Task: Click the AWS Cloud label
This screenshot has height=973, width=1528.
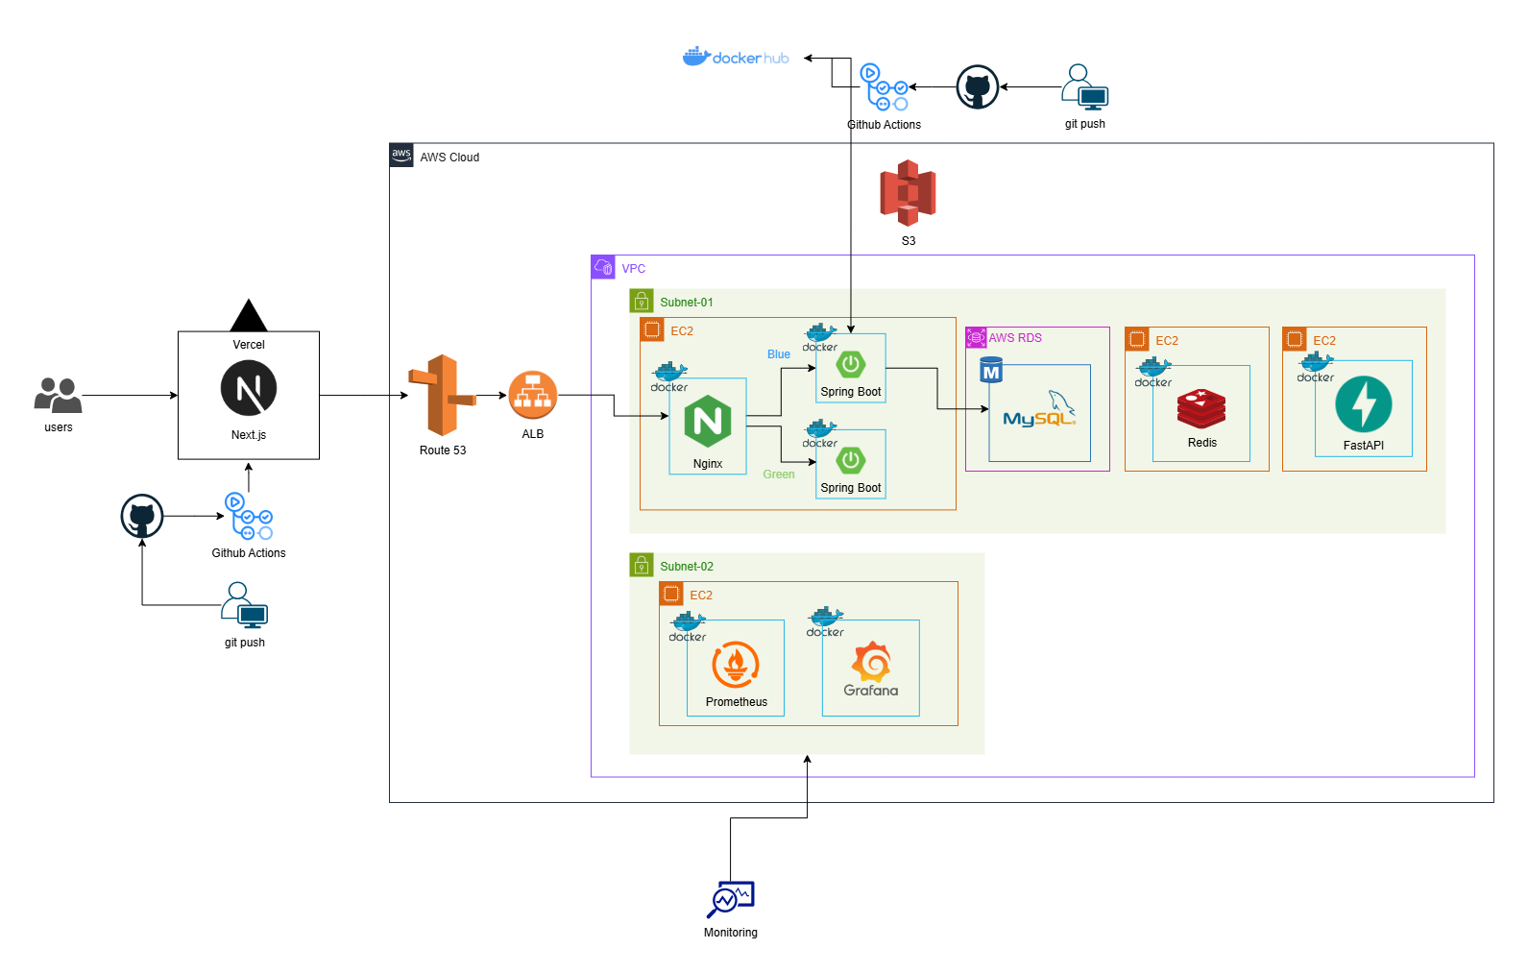Action: tap(449, 158)
